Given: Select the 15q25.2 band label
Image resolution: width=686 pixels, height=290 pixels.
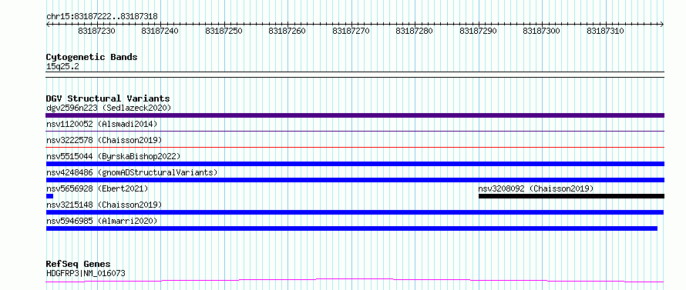Looking at the screenshot, I should coord(62,67).
